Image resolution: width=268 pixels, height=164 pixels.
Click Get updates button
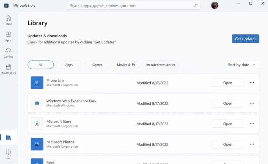click(x=245, y=39)
